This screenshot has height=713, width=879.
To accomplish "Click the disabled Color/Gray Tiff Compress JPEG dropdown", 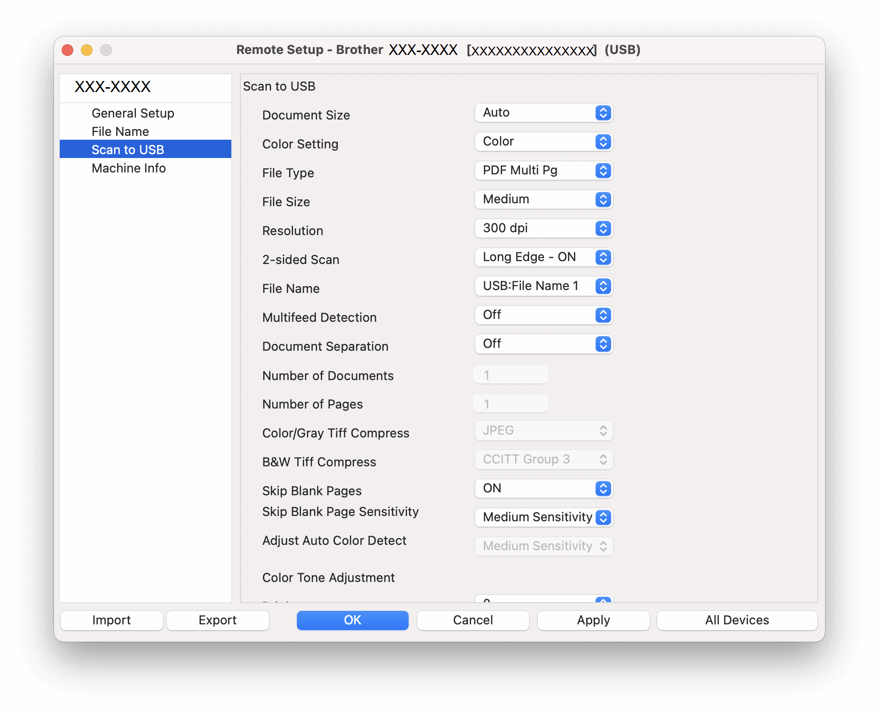I will click(x=544, y=431).
